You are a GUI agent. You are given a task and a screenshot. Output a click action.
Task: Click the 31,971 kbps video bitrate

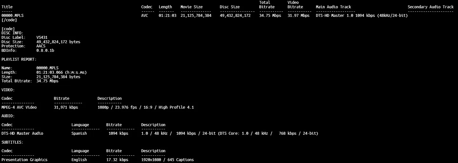pos(66,107)
